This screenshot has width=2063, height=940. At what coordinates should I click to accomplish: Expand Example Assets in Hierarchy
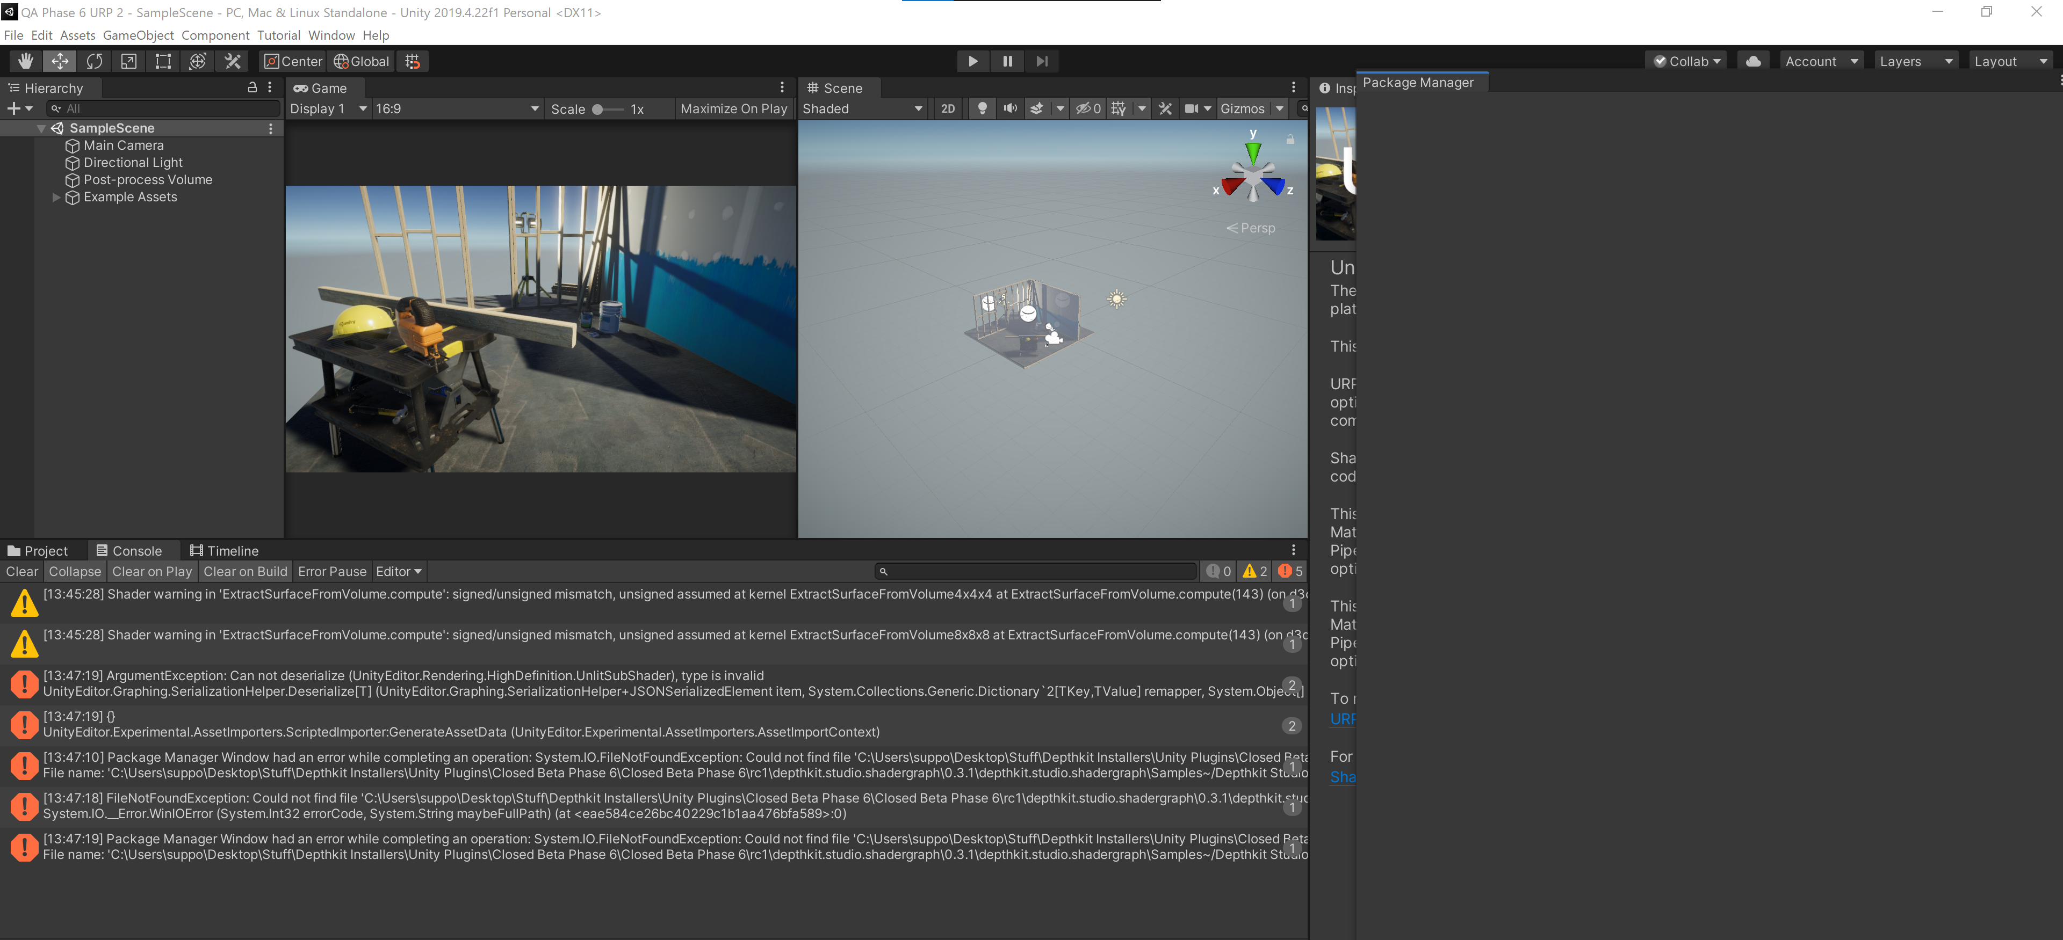tap(56, 198)
